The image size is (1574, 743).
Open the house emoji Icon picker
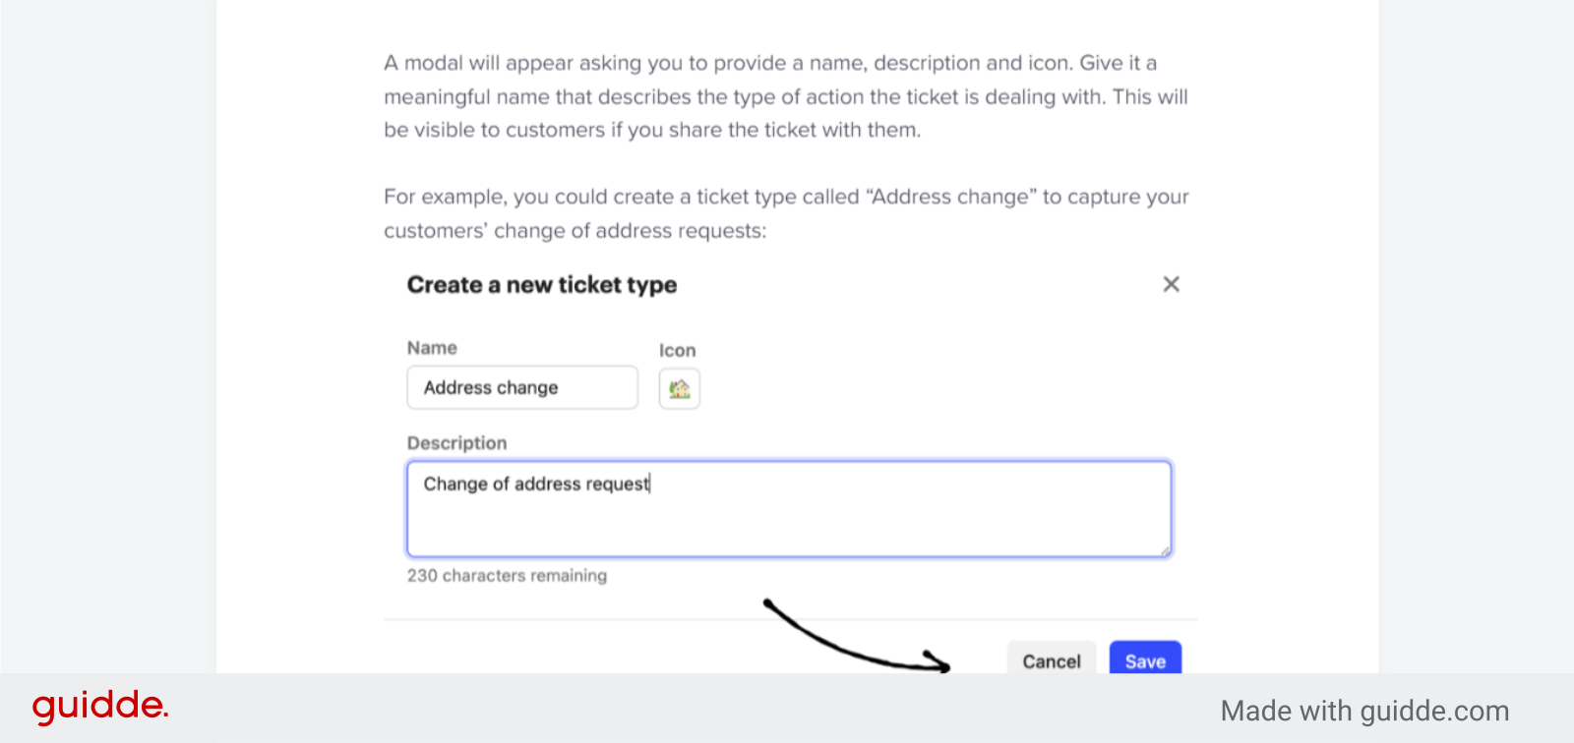(679, 387)
